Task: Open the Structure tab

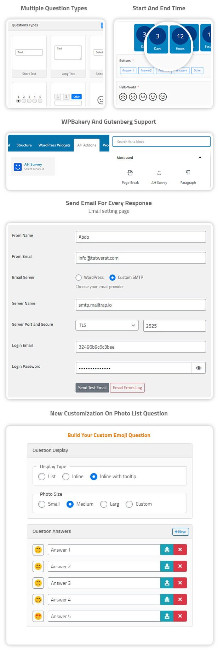Action: [24, 145]
